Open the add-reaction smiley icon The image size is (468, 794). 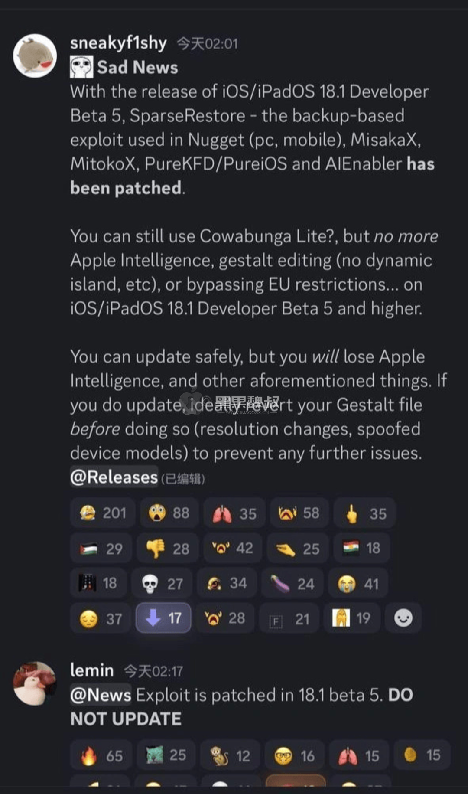(403, 618)
